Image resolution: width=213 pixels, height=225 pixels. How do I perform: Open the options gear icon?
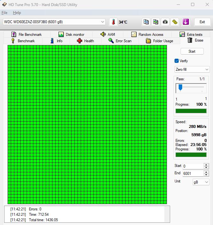pos(175,22)
